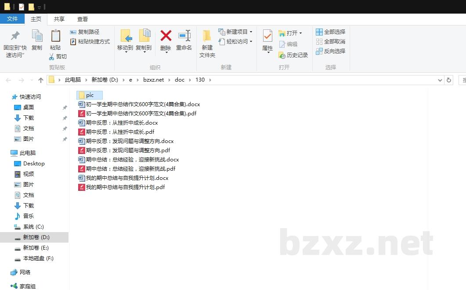The width and height of the screenshot is (466, 290).
Task: Click the Up arrow navigation button
Action: click(x=41, y=80)
